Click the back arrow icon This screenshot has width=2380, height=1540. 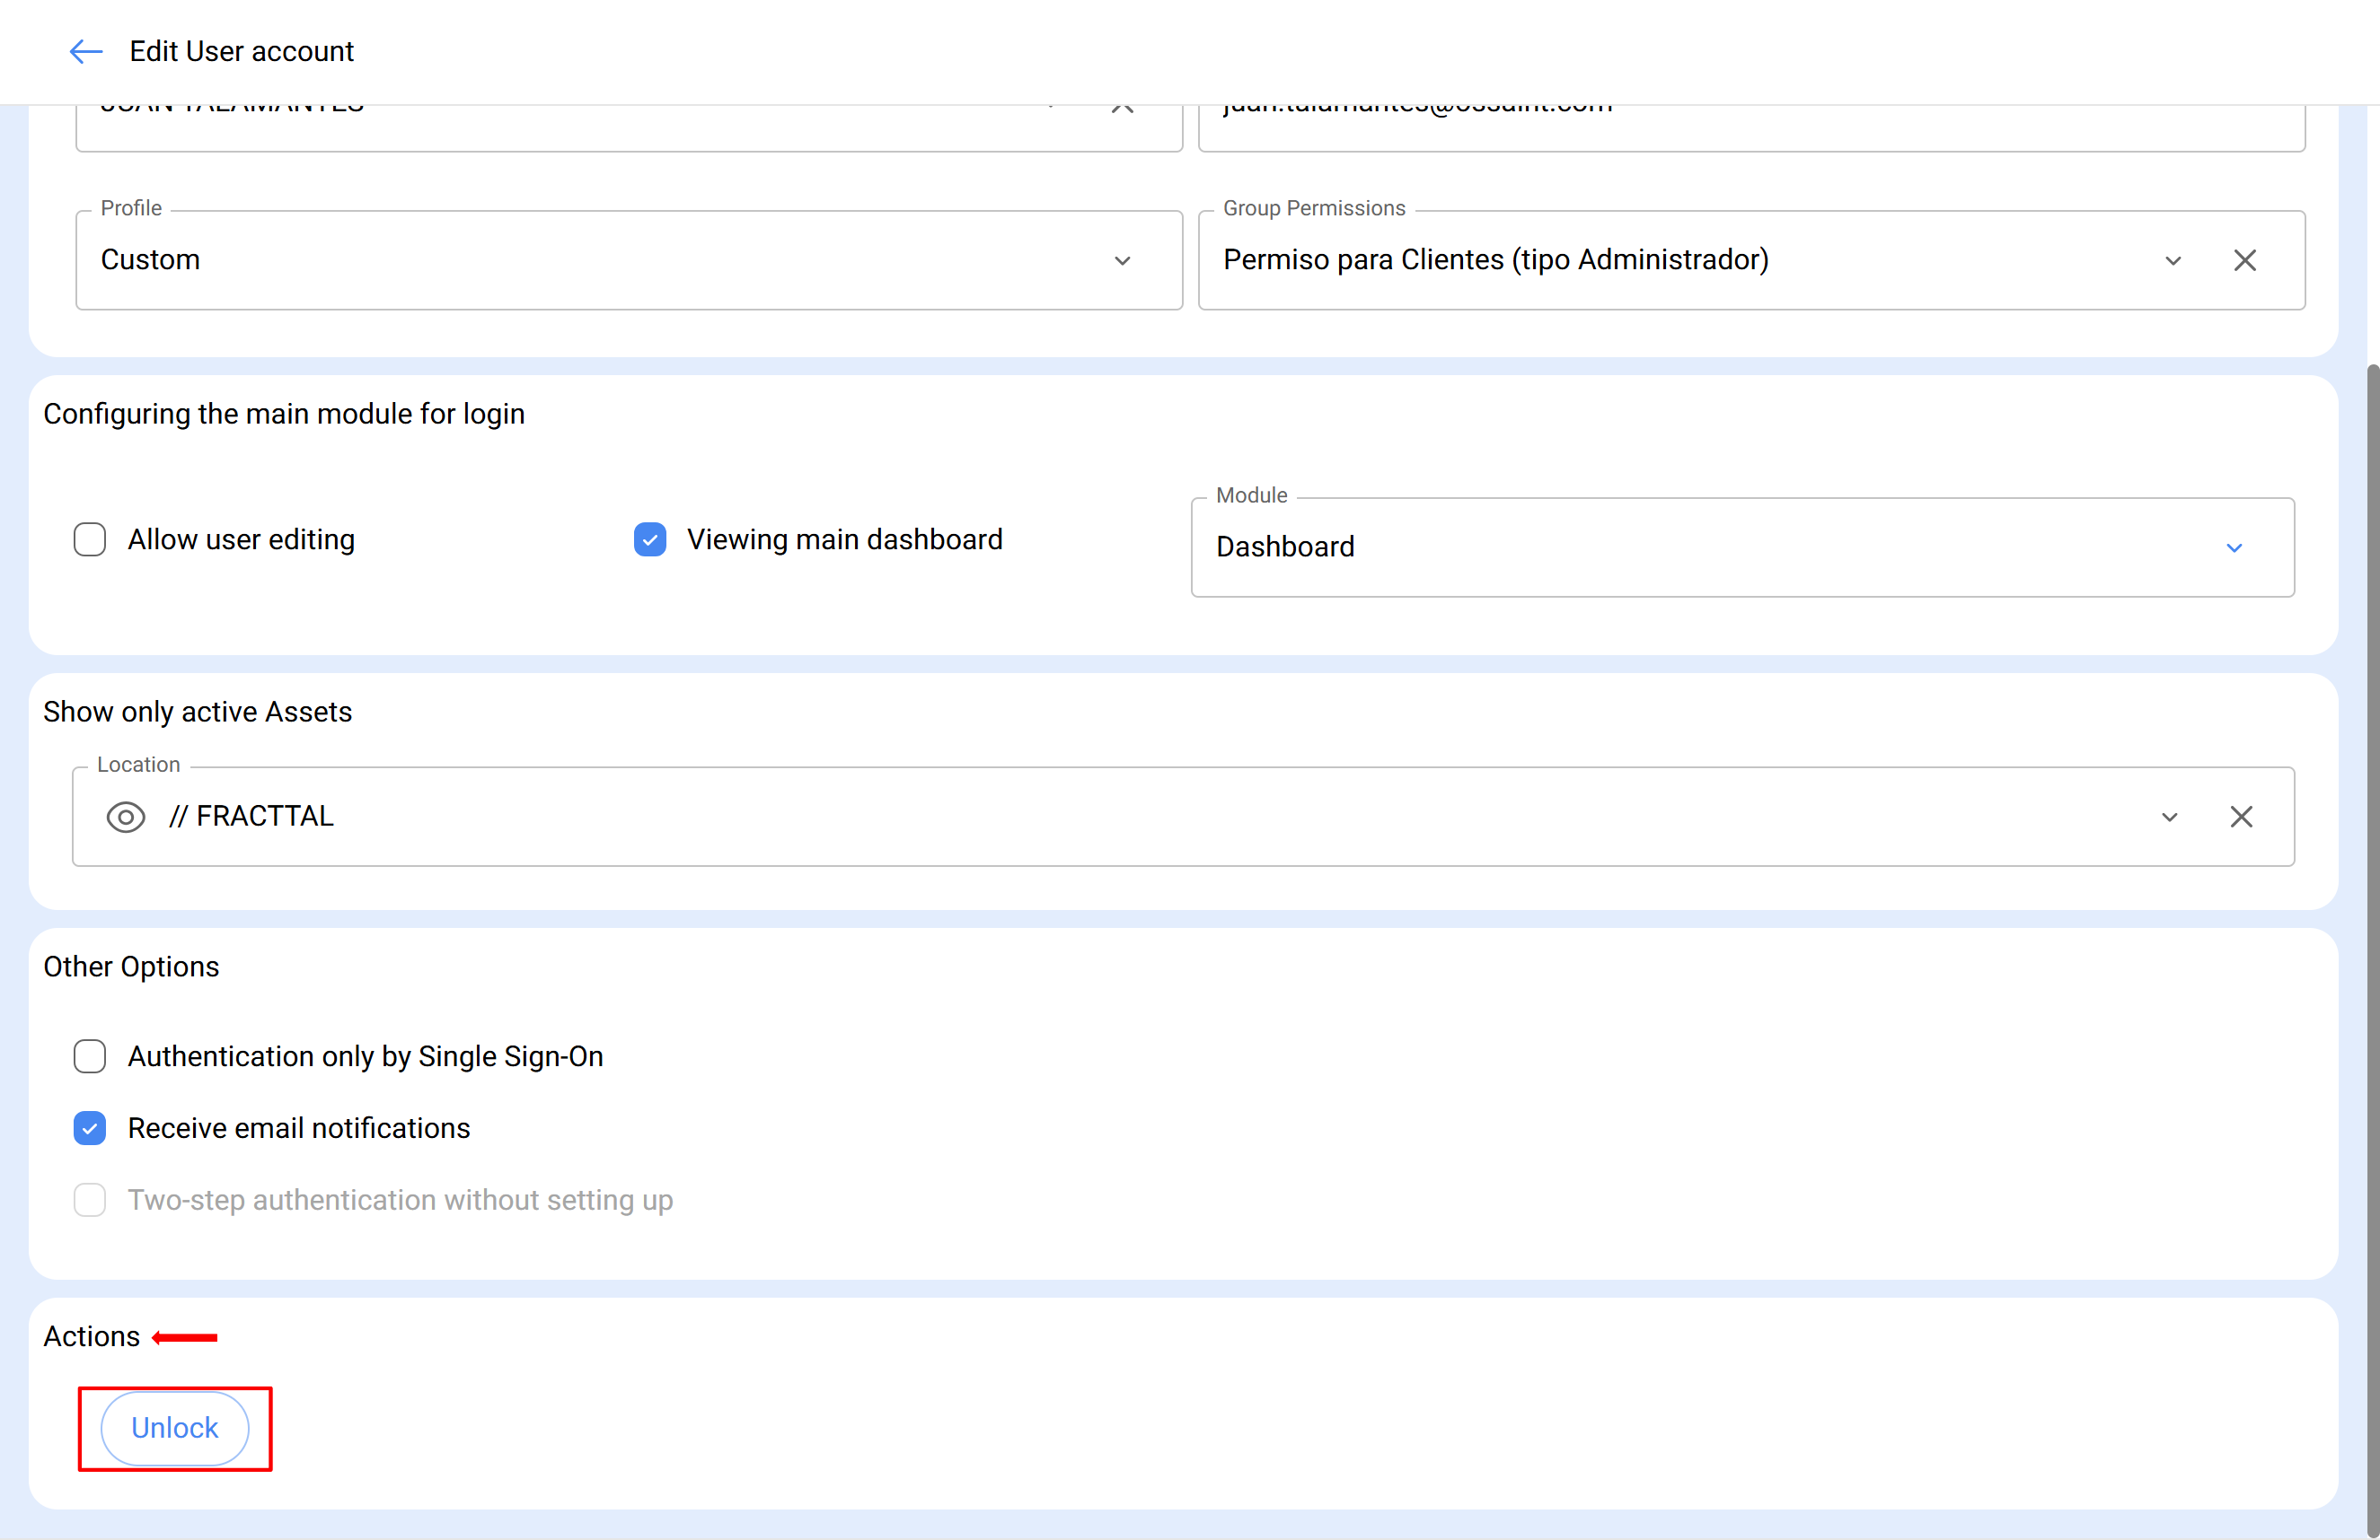tap(86, 51)
